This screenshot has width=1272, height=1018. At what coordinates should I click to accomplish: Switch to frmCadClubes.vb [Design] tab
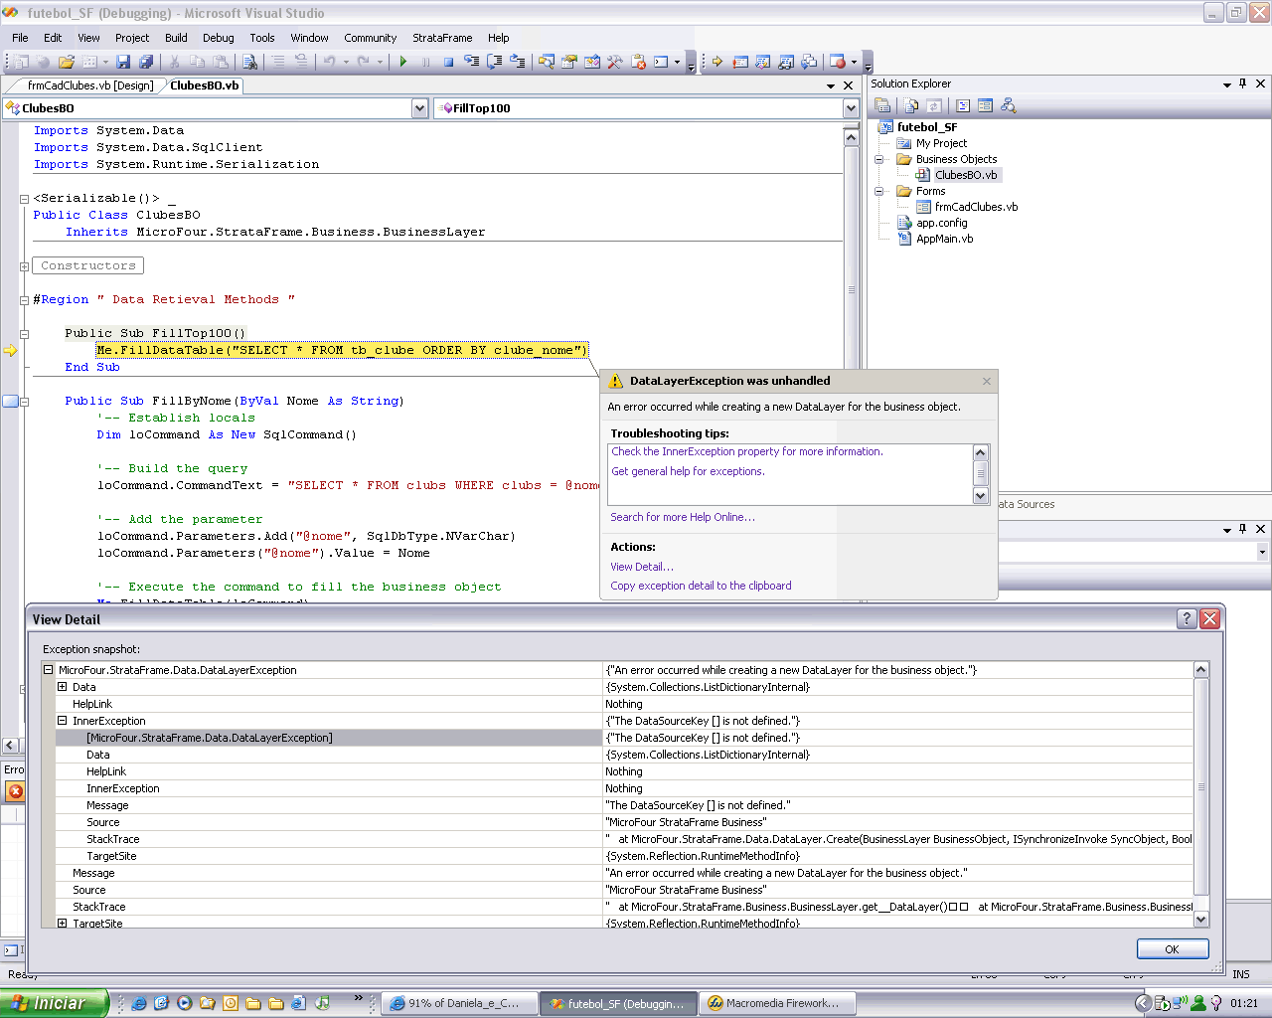point(87,85)
